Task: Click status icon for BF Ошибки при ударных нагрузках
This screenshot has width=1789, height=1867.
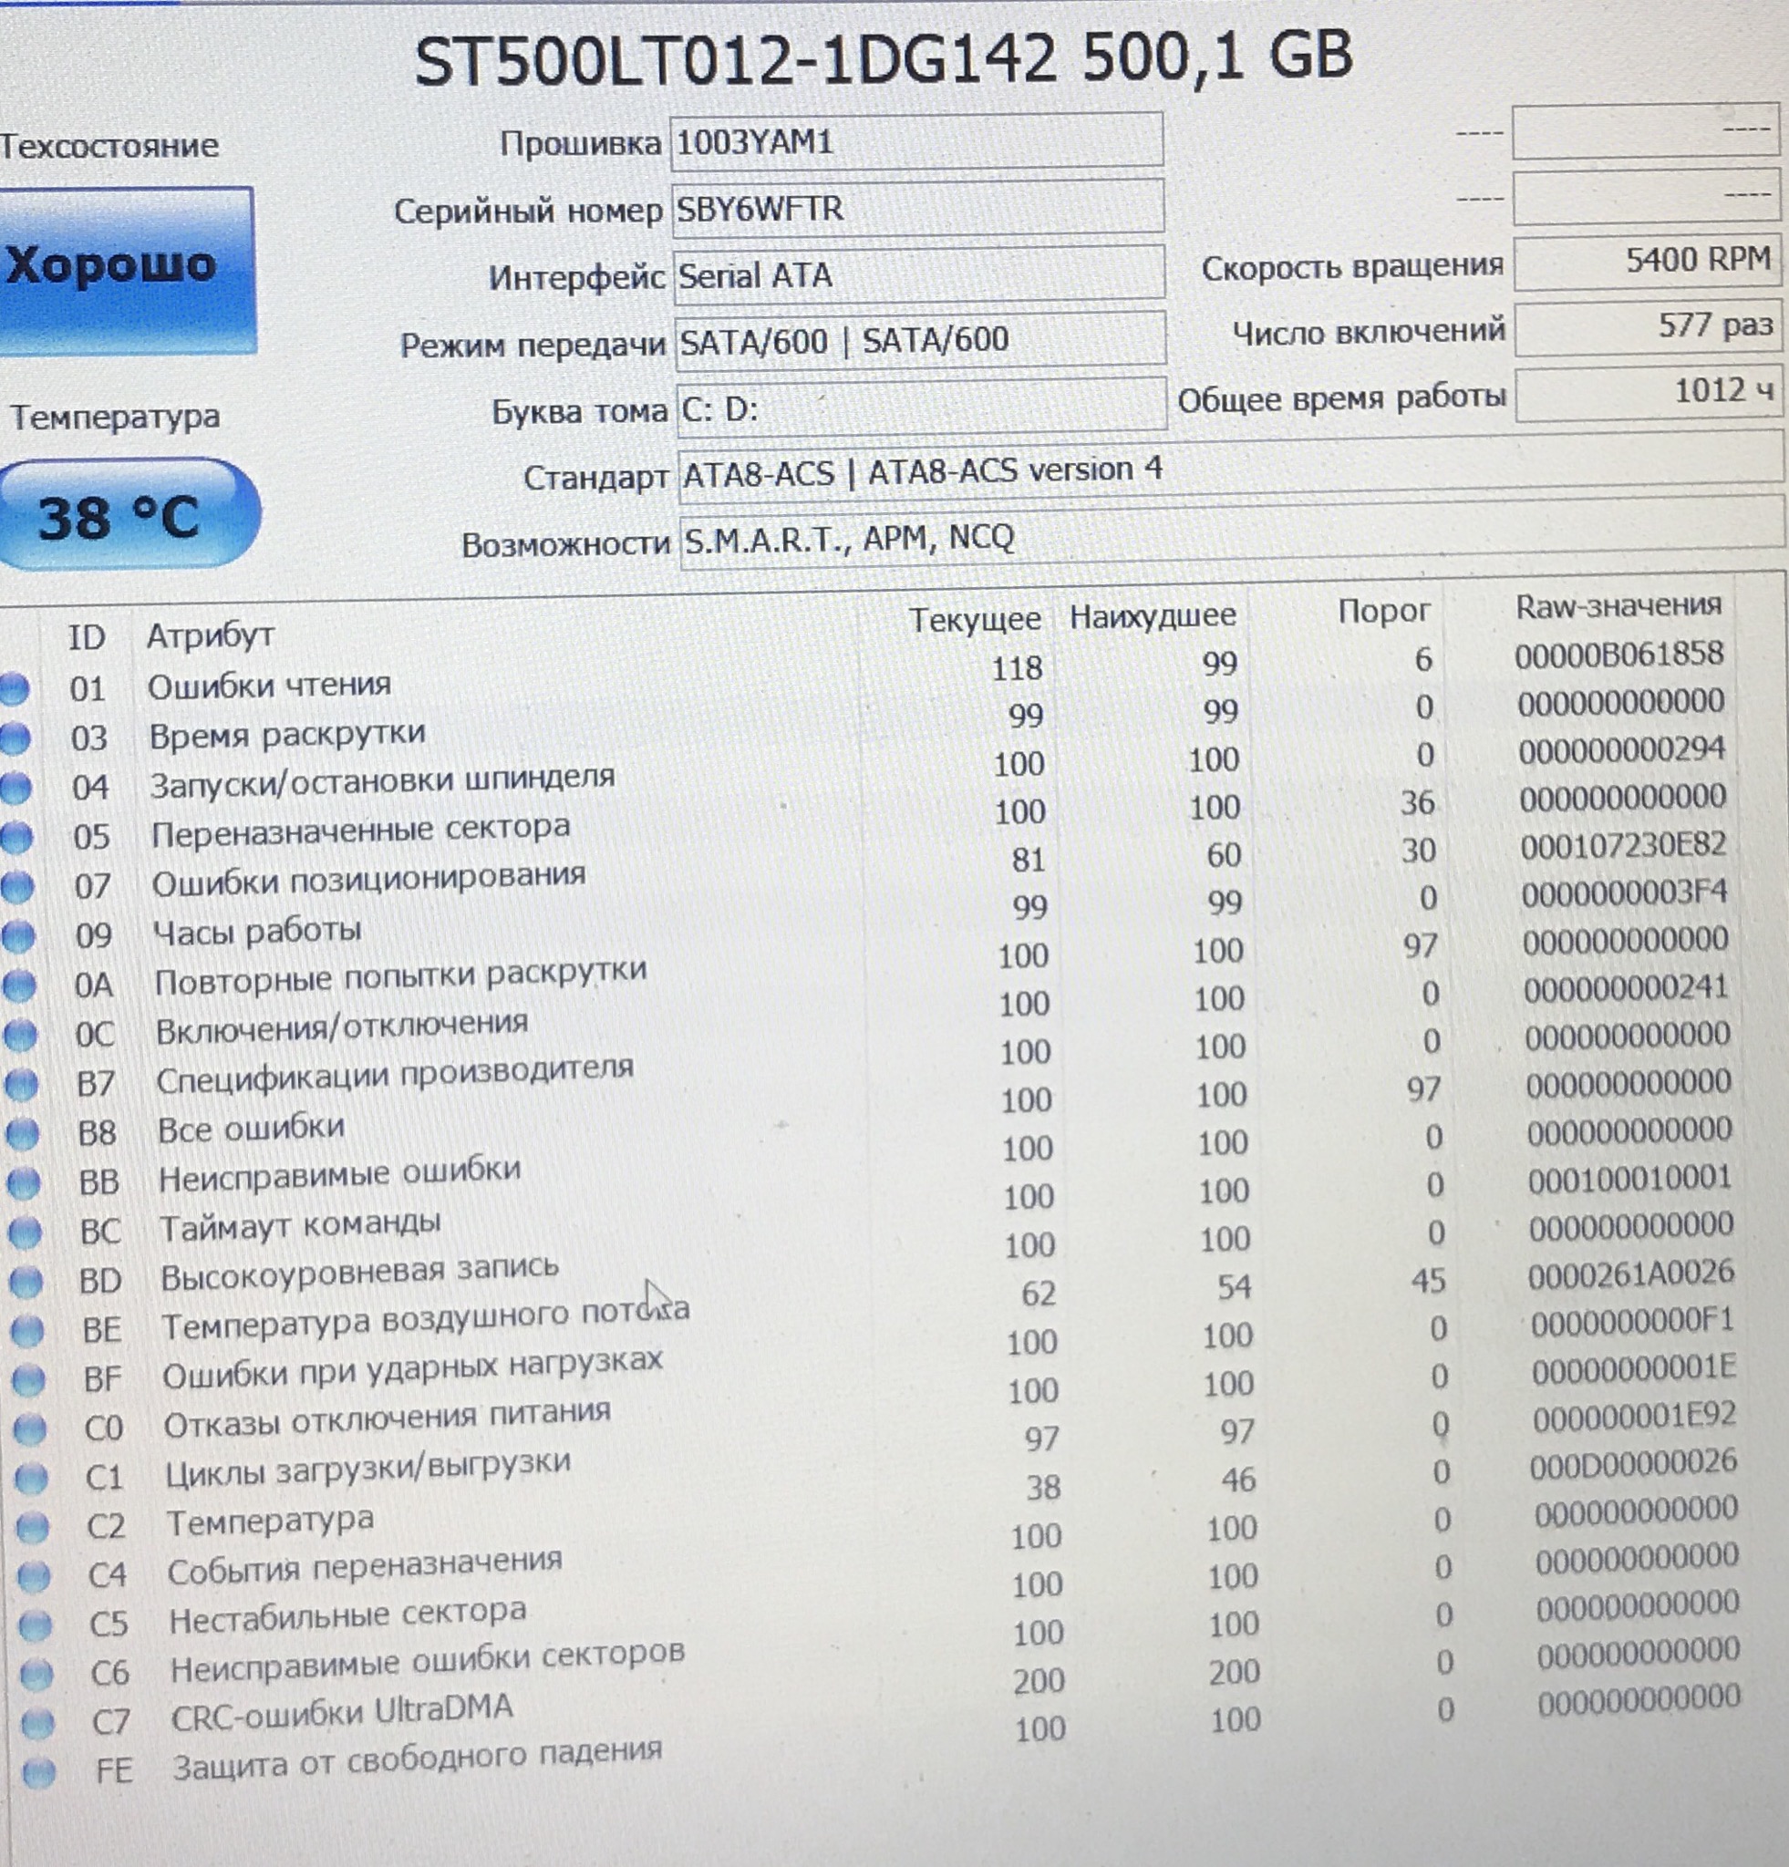Action: click(28, 1379)
